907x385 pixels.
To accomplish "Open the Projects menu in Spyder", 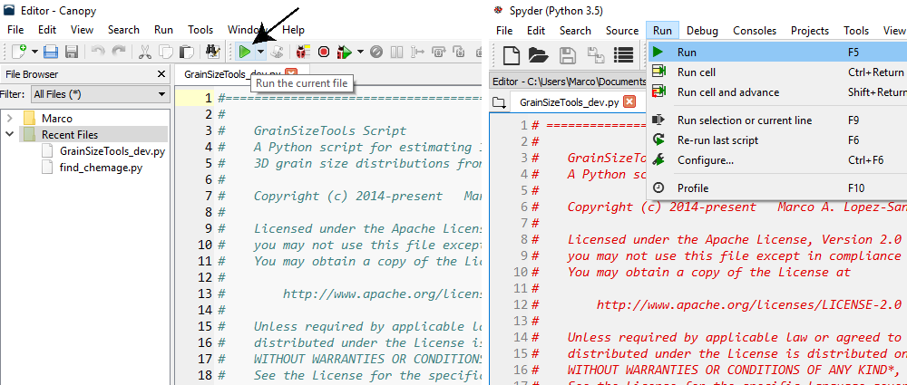I will point(810,31).
